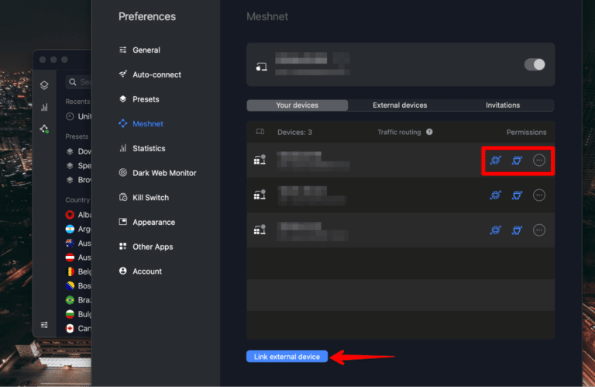This screenshot has width=595, height=387.
Task: Open Kill Switch preferences
Action: click(150, 198)
